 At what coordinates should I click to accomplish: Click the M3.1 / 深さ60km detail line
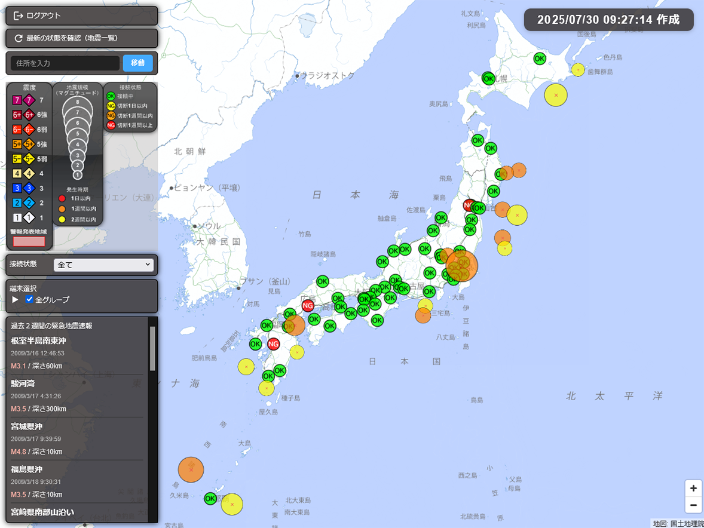37,366
